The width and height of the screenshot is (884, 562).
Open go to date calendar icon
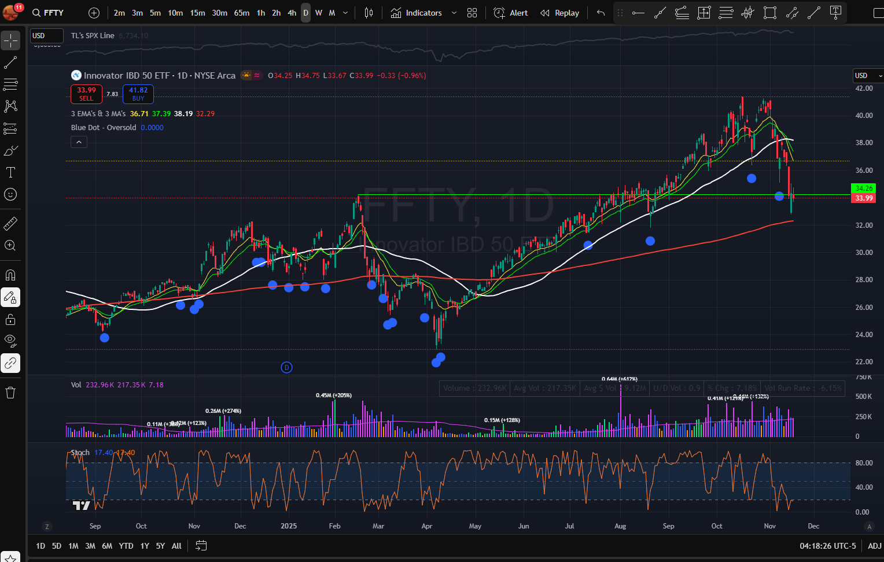201,546
